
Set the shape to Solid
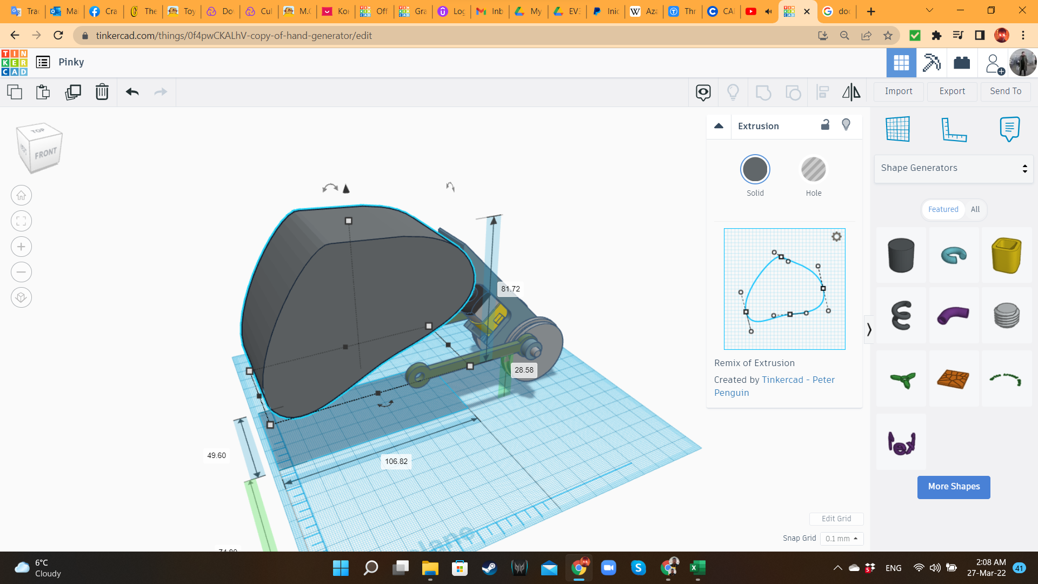coord(755,170)
